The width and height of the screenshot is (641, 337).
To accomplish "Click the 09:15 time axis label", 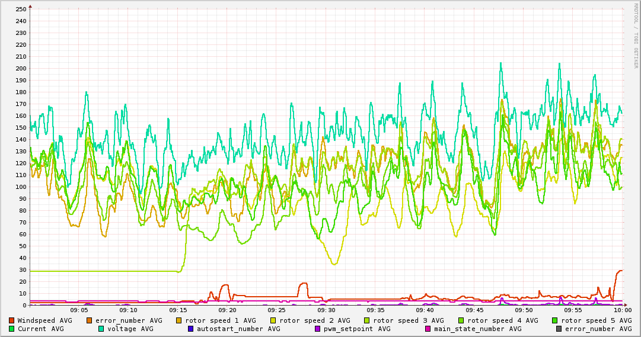I will pyautogui.click(x=178, y=310).
